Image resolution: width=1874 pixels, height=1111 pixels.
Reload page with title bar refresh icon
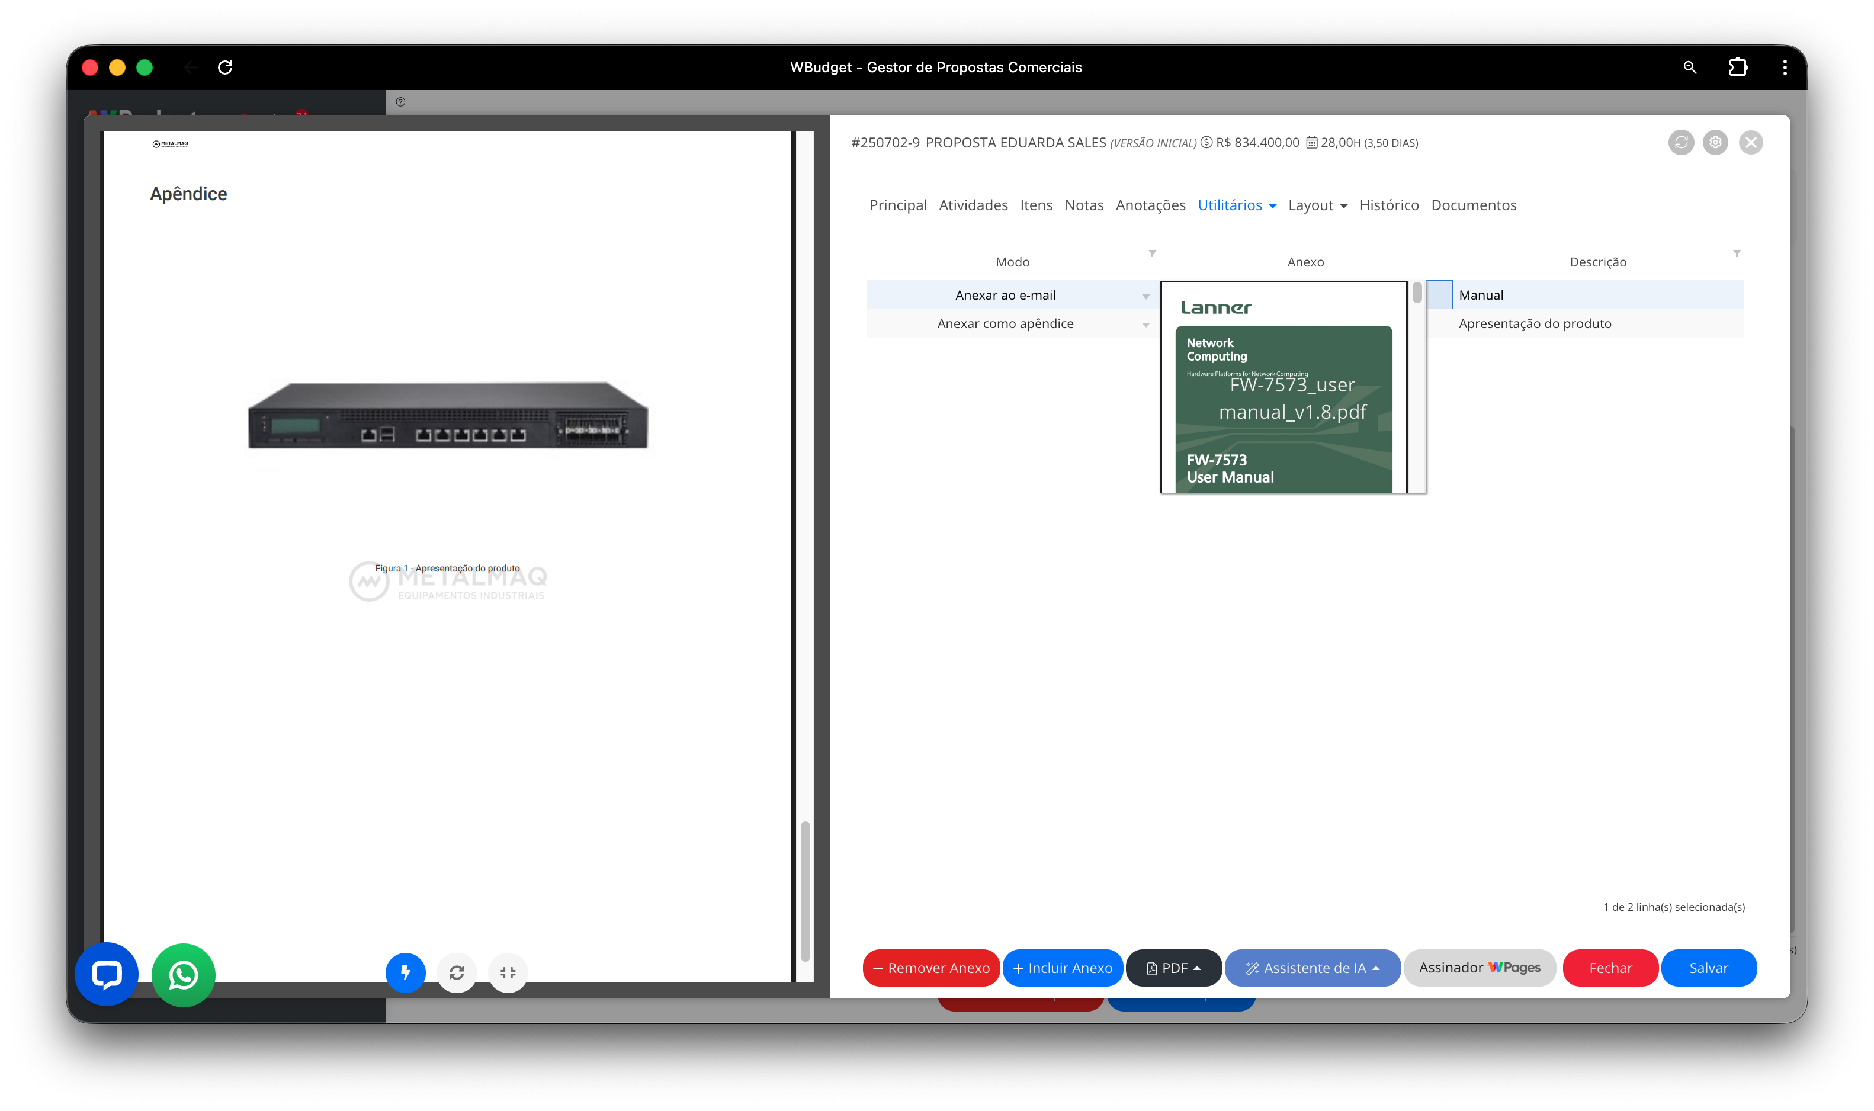pyautogui.click(x=225, y=68)
